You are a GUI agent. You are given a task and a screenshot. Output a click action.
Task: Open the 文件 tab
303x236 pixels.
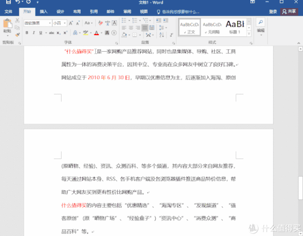[x=9, y=12]
